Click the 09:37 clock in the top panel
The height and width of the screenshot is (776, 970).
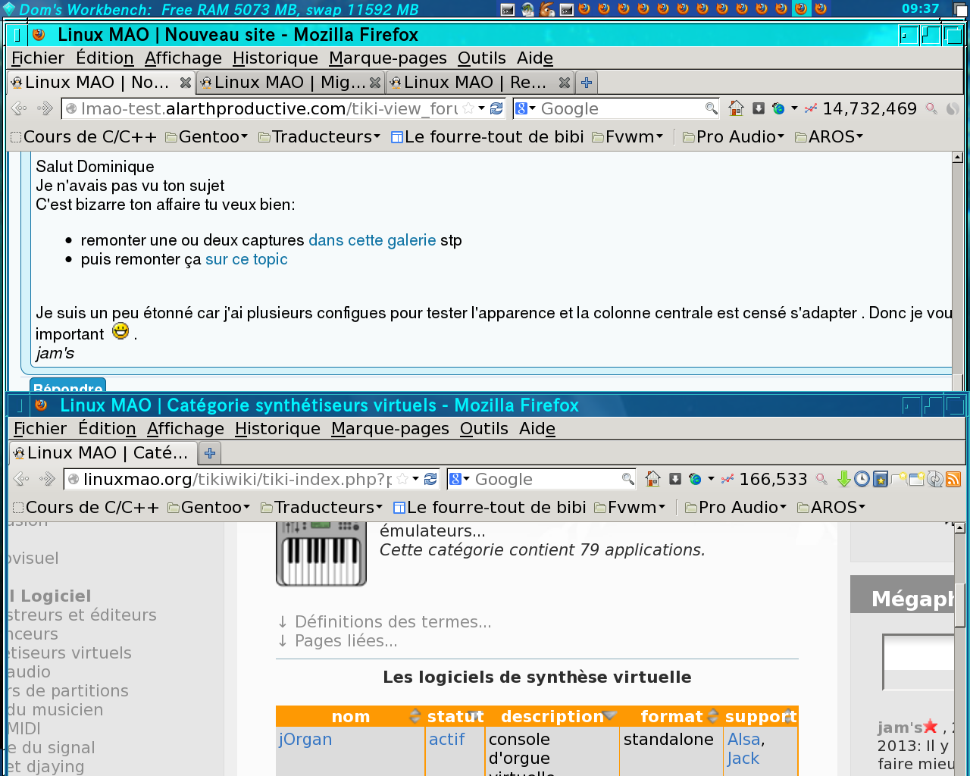pyautogui.click(x=921, y=9)
